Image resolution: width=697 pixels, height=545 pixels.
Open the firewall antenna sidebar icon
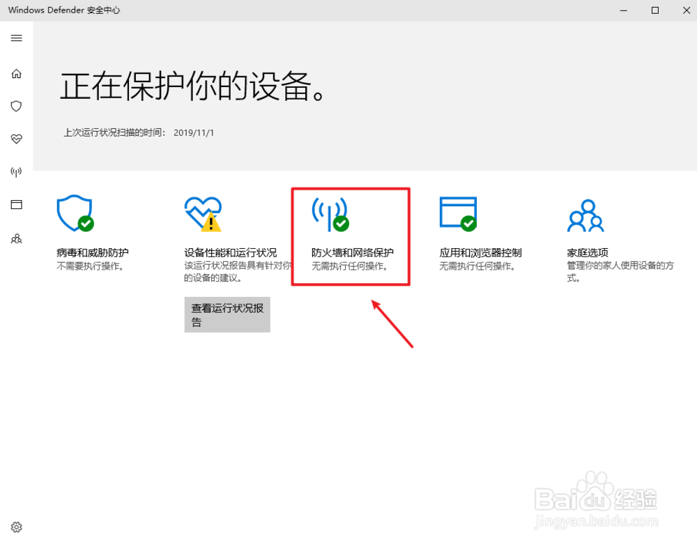[x=17, y=172]
